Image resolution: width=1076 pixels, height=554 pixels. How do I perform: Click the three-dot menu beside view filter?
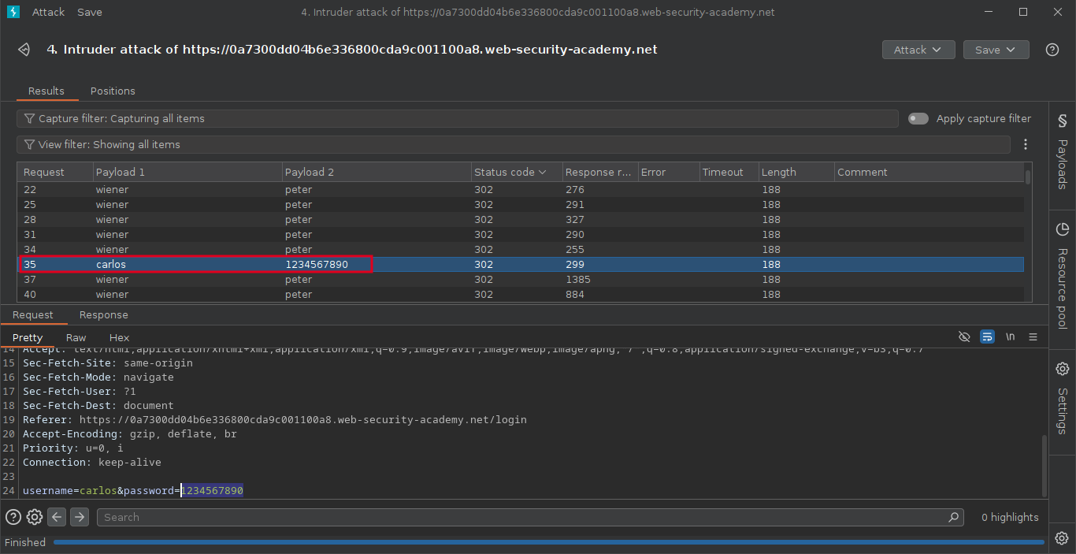(x=1026, y=144)
